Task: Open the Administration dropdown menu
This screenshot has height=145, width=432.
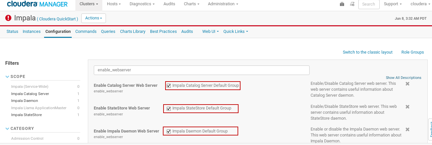Action: tap(223, 4)
